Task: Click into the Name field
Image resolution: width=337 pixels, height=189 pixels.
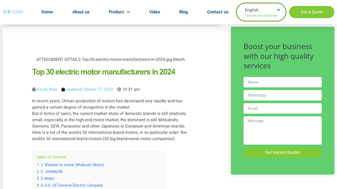Action: [x=282, y=82]
